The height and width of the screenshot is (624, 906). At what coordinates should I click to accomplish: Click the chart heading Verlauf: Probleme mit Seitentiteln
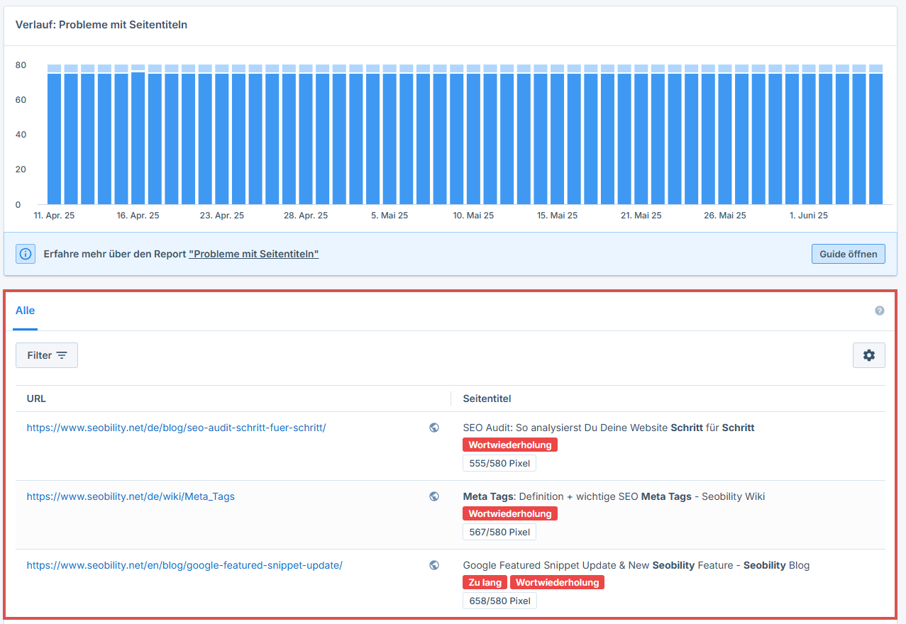tap(101, 25)
